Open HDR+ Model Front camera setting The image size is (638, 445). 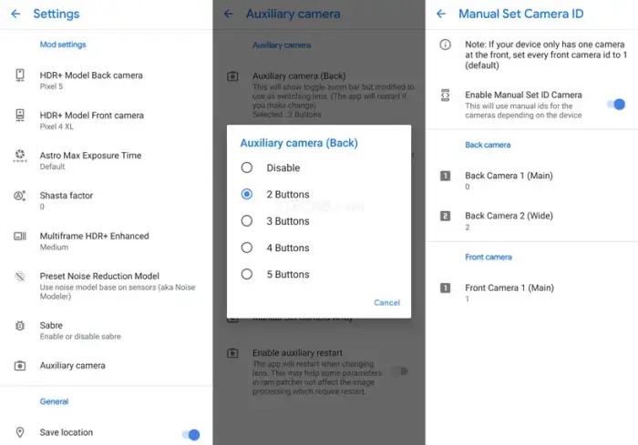(107, 120)
